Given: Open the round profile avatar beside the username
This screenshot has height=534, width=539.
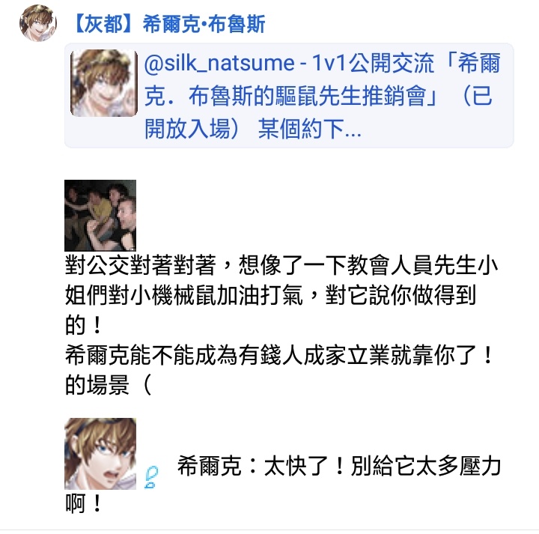Looking at the screenshot, I should [38, 23].
